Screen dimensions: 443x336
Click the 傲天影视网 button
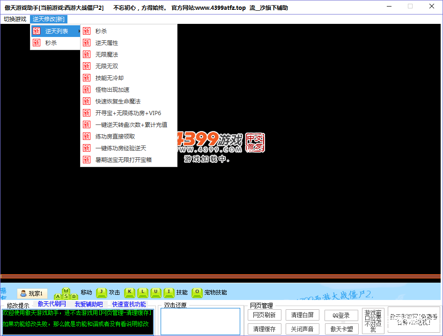[414, 320]
